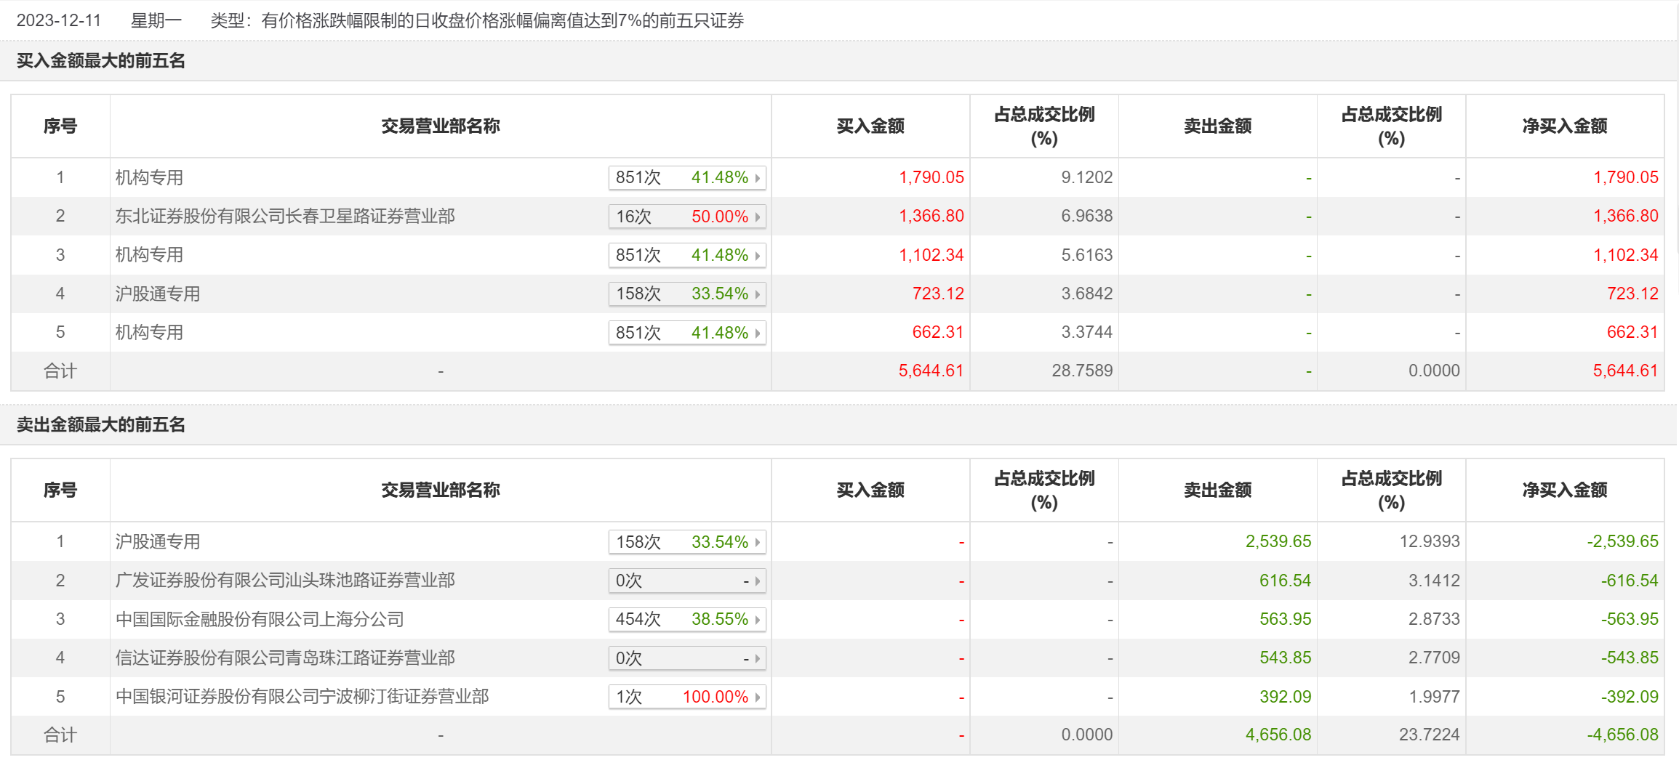1679x768 pixels.
Task: Select buy-side 沪股通专用 name in row 4
Action: [x=158, y=294]
